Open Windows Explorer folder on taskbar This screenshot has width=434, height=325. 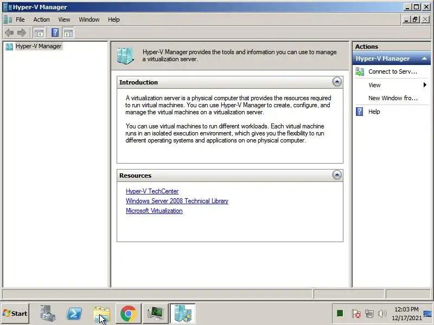(101, 314)
